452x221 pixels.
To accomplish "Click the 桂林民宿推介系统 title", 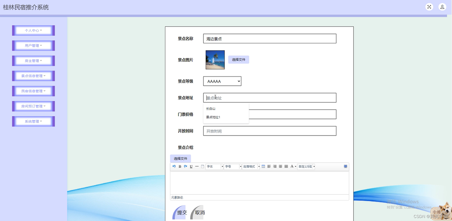I will tap(26, 7).
